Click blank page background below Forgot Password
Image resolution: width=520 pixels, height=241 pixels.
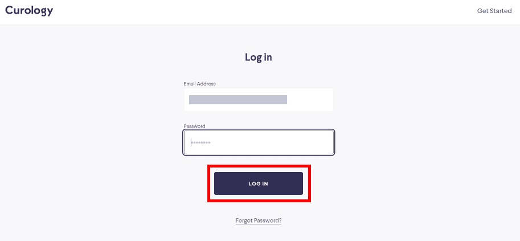(259, 234)
